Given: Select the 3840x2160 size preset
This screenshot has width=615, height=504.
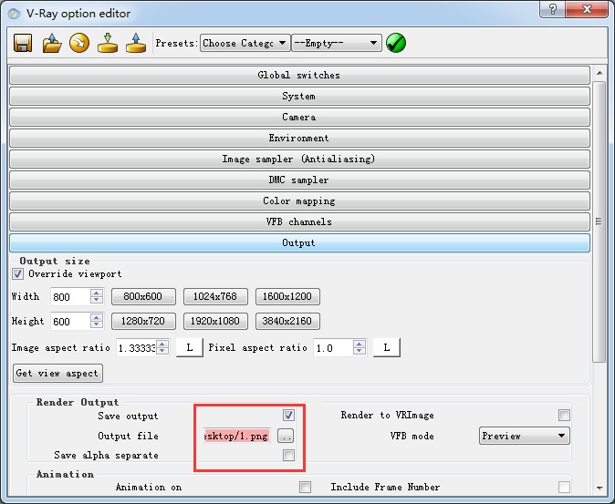Looking at the screenshot, I should click(287, 321).
